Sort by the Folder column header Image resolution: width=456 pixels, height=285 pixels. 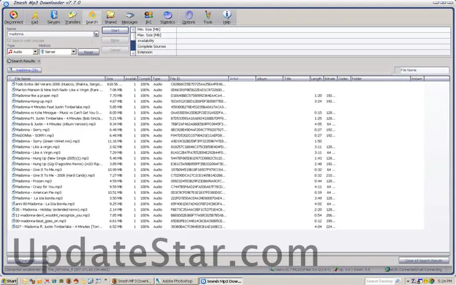[x=381, y=79]
